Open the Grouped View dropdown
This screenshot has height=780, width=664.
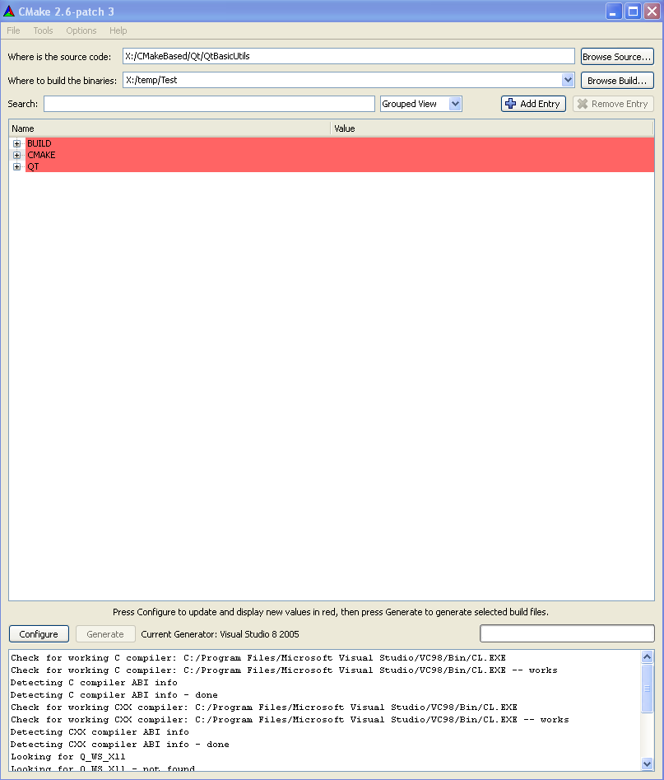[x=420, y=104]
